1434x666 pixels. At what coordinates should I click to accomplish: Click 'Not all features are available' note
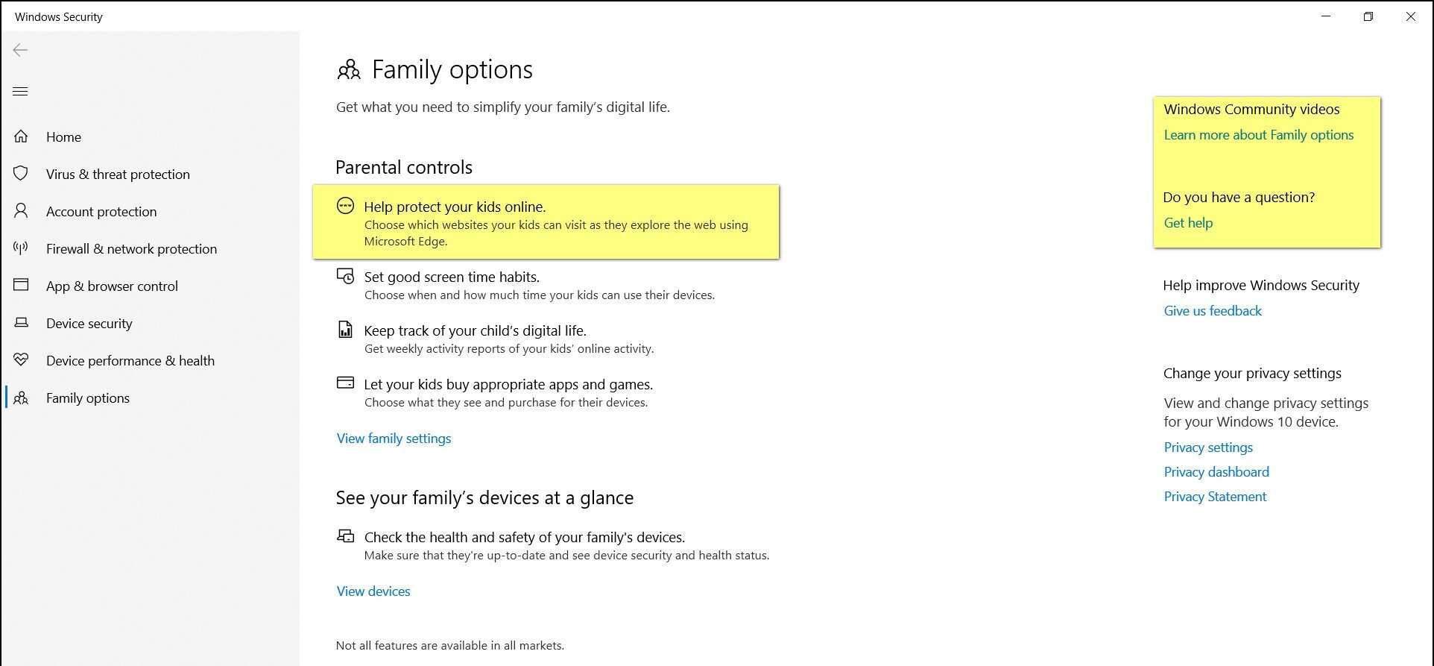point(450,646)
